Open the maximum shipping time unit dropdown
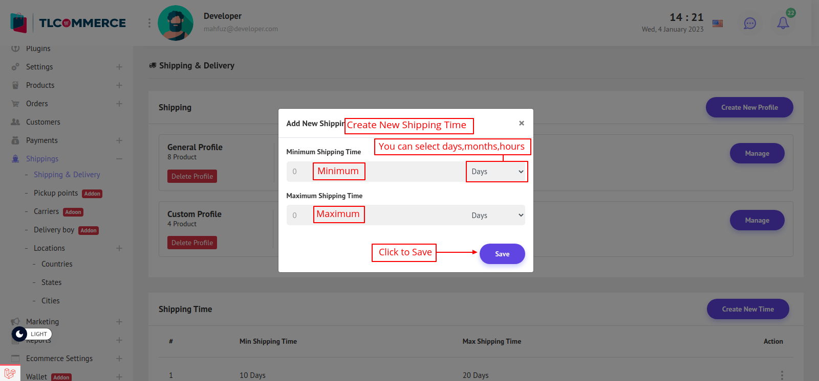The height and width of the screenshot is (381, 819). coord(497,216)
